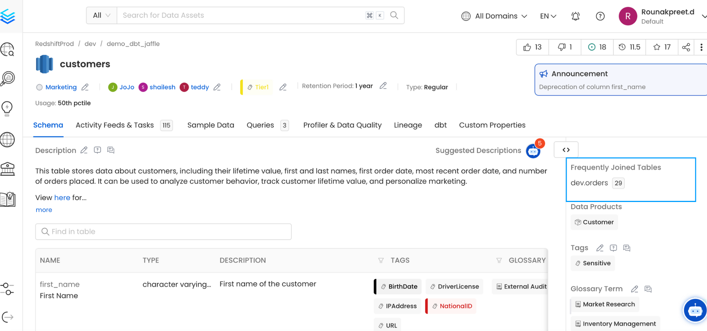The image size is (707, 331).
Task: Toggle the right panel collapse code button
Action: coord(566,150)
